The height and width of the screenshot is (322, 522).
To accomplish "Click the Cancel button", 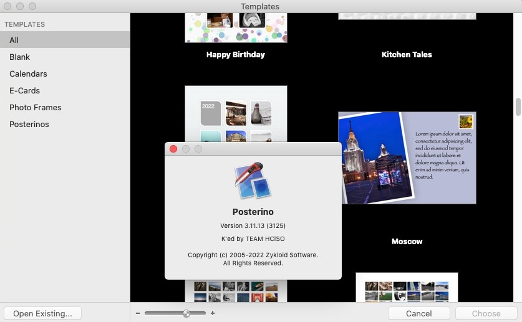I will pyautogui.click(x=419, y=313).
